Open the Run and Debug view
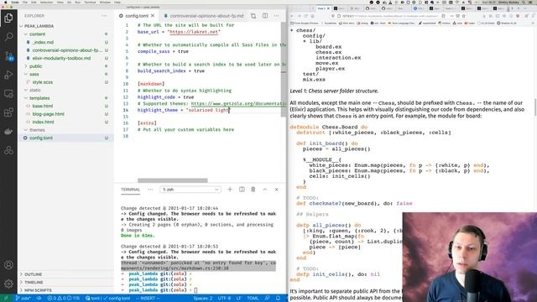This screenshot has width=537, height=302. [8, 75]
